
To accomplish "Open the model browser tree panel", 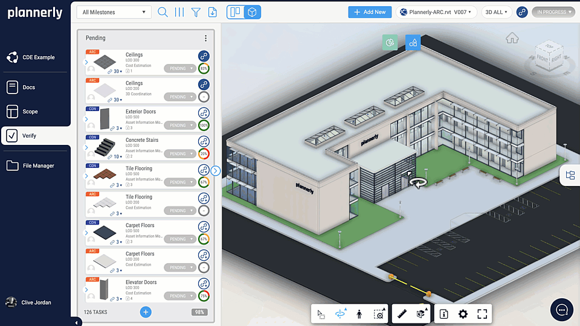I will pos(570,176).
